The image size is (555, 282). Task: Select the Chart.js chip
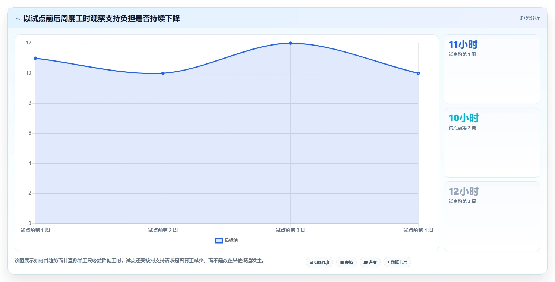(319, 262)
